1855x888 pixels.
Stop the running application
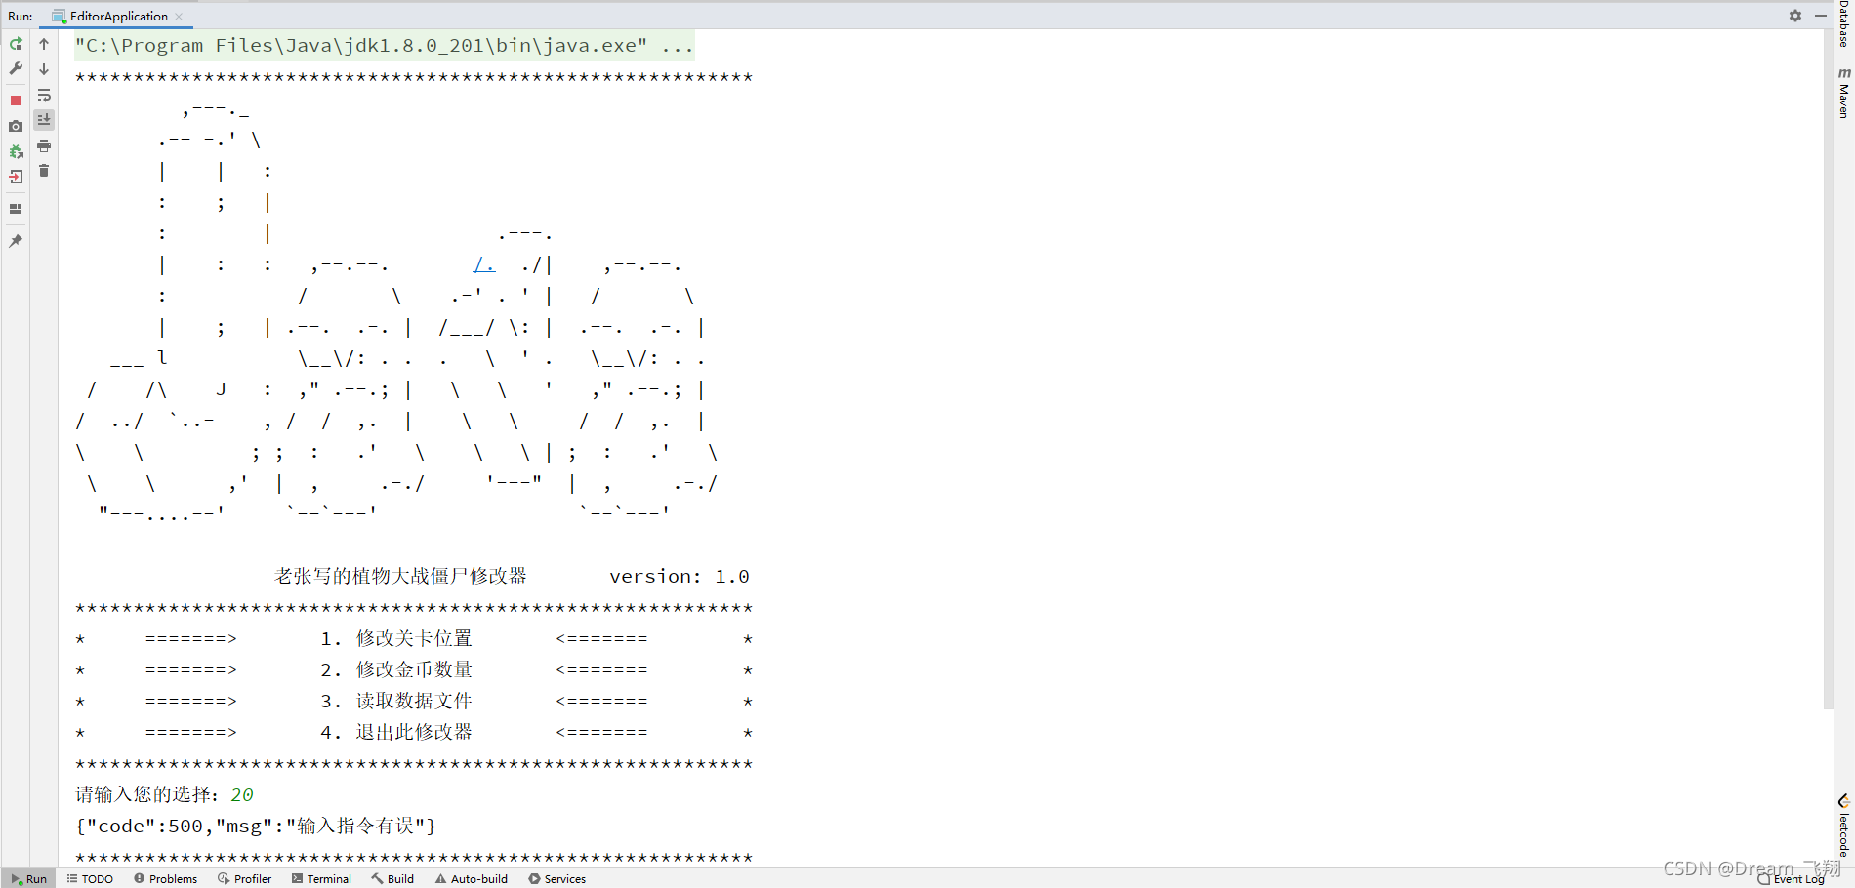point(16,101)
